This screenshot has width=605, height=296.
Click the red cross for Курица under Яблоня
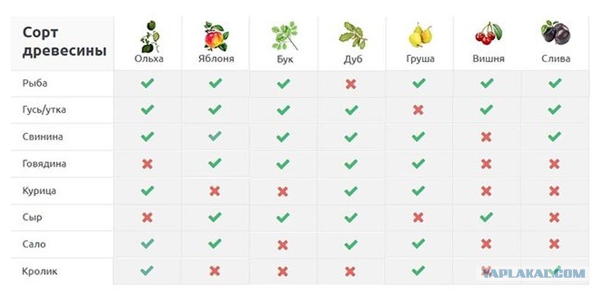[x=215, y=191]
